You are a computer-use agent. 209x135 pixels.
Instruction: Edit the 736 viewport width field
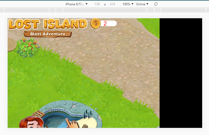(97, 4)
